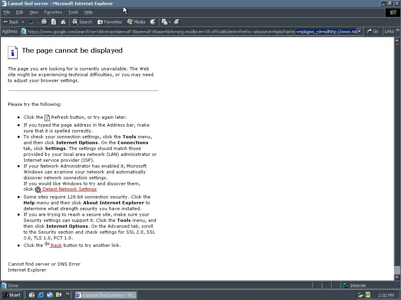Image resolution: width=401 pixels, height=300 pixels.
Task: Expand the Links toolbar chevron
Action: pyautogui.click(x=398, y=30)
